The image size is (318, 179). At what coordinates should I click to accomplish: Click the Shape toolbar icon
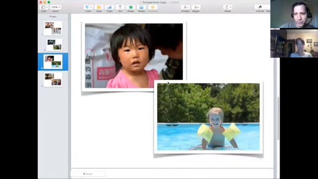point(131,7)
